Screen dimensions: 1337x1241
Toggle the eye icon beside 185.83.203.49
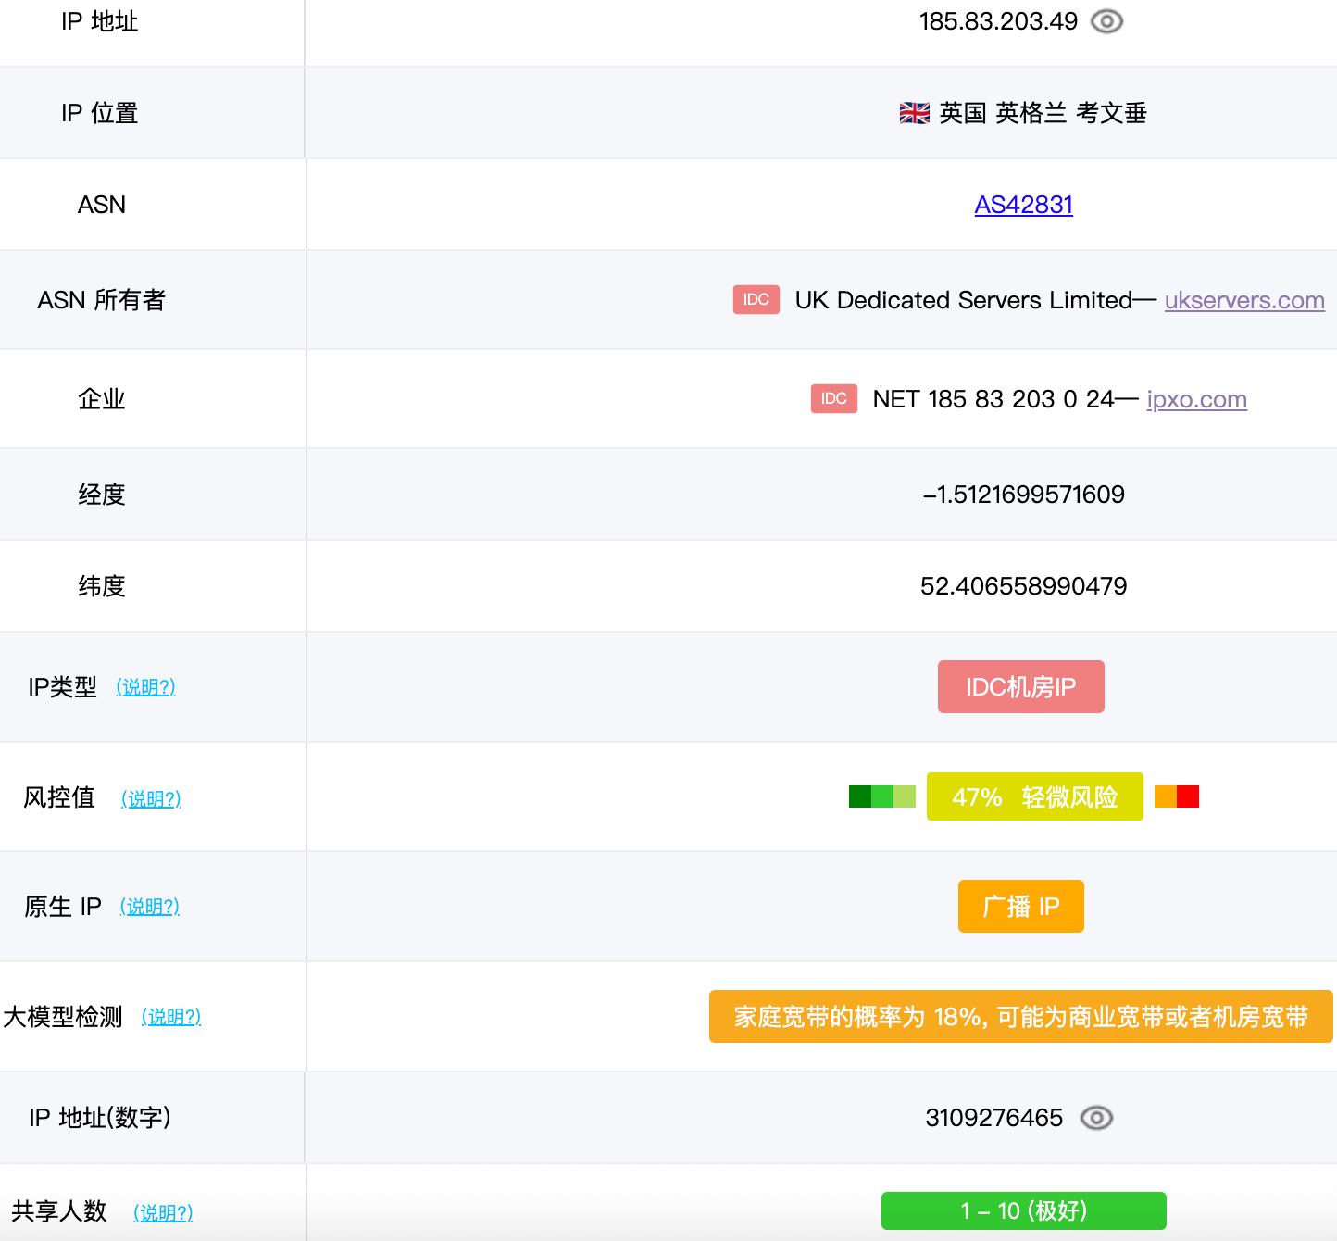point(1106,21)
